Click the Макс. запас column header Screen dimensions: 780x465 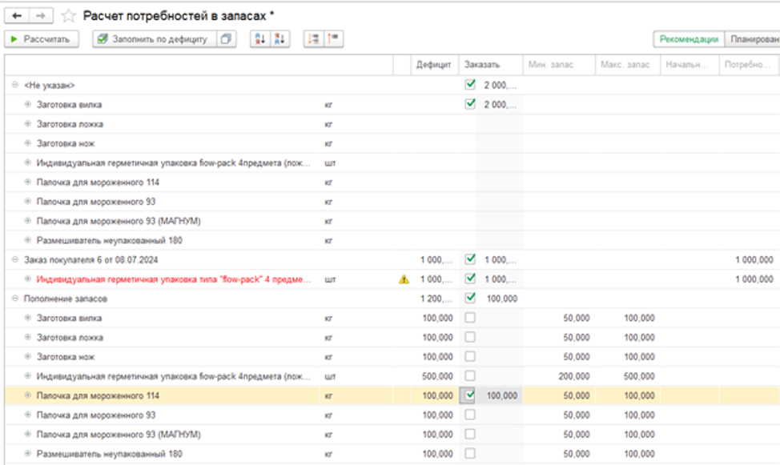pyautogui.click(x=627, y=65)
